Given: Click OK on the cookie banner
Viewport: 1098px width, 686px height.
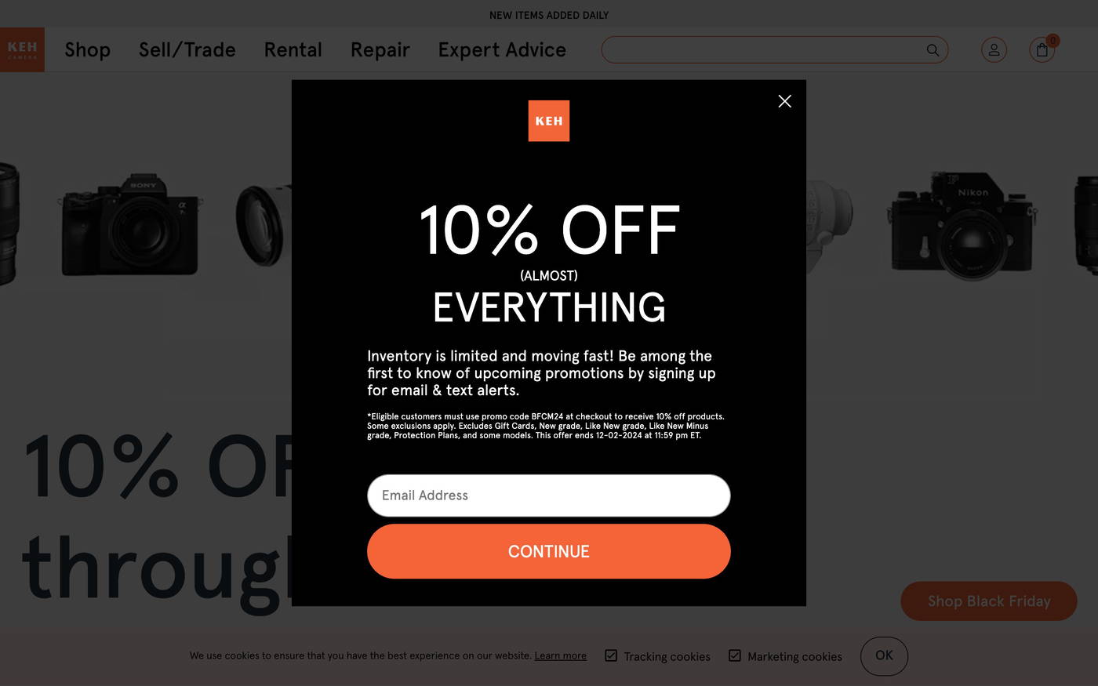Looking at the screenshot, I should tap(884, 656).
